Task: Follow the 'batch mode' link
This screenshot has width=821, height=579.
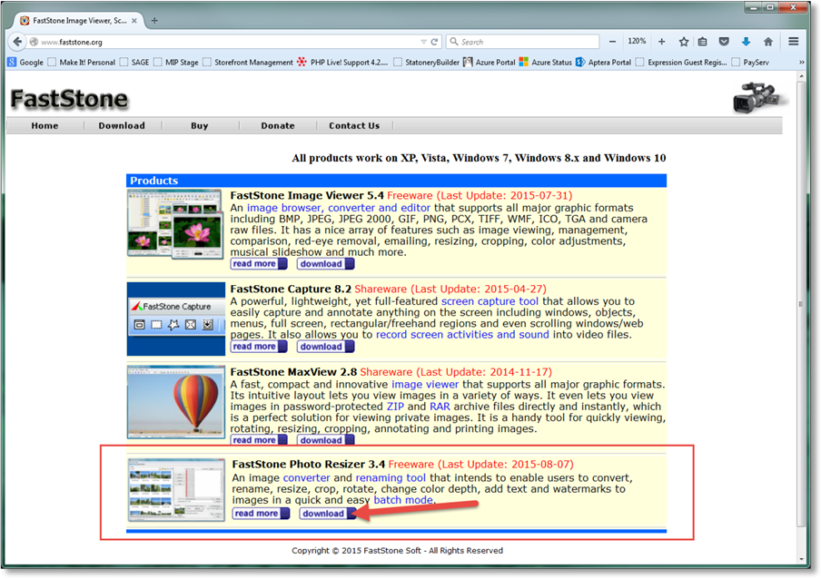Action: [403, 499]
